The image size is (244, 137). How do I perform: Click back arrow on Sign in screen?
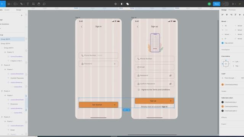tap(82, 27)
